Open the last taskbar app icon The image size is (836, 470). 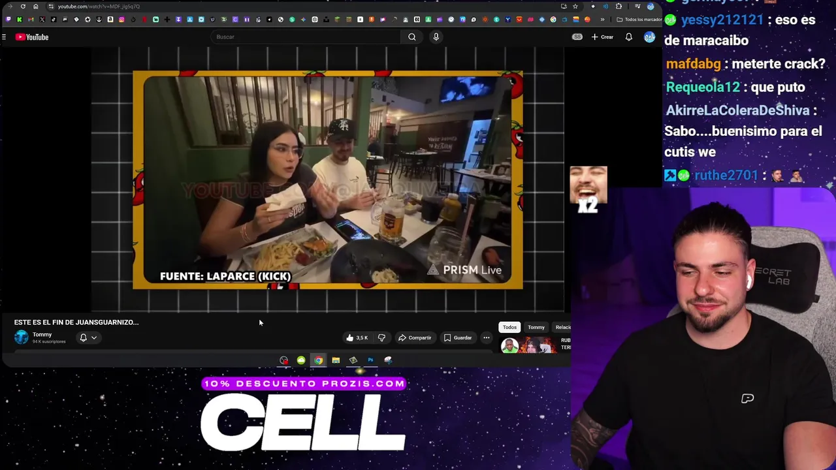(388, 360)
